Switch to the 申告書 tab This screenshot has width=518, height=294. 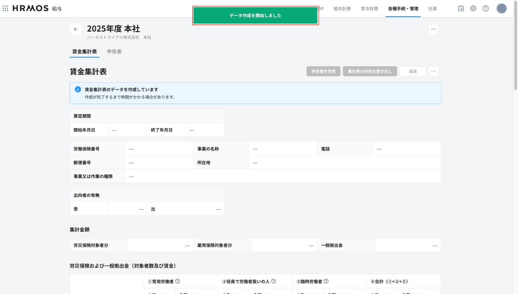point(114,52)
